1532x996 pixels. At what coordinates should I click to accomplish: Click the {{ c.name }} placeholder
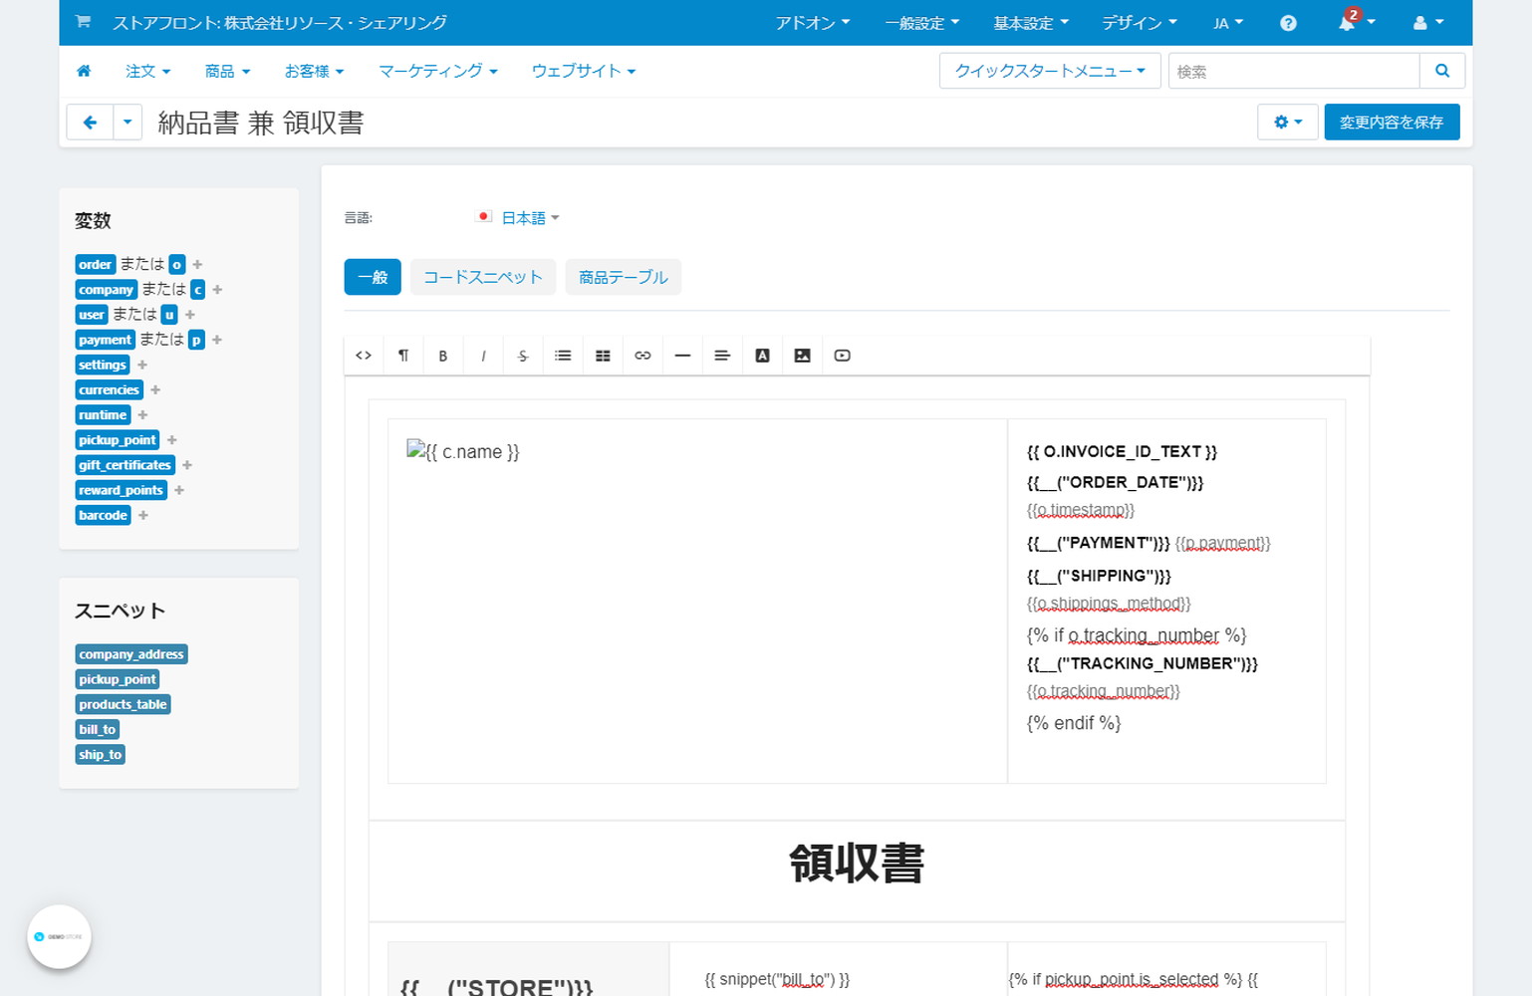click(x=463, y=452)
